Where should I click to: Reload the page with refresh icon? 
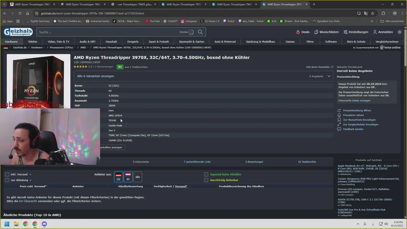(x=20, y=13)
